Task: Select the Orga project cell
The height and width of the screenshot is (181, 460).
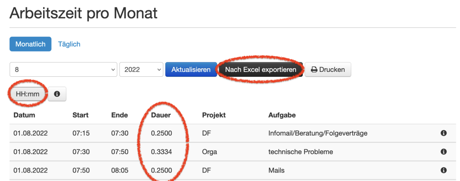Action: click(209, 152)
